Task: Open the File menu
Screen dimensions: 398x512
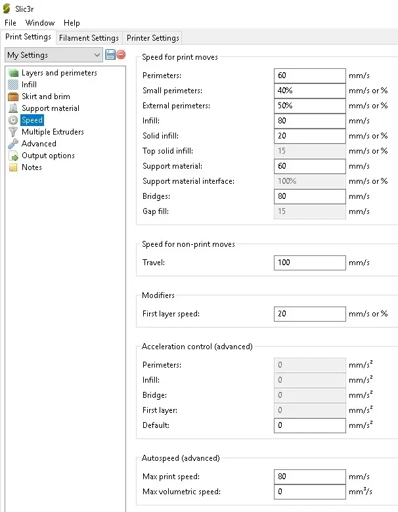Action: point(10,23)
